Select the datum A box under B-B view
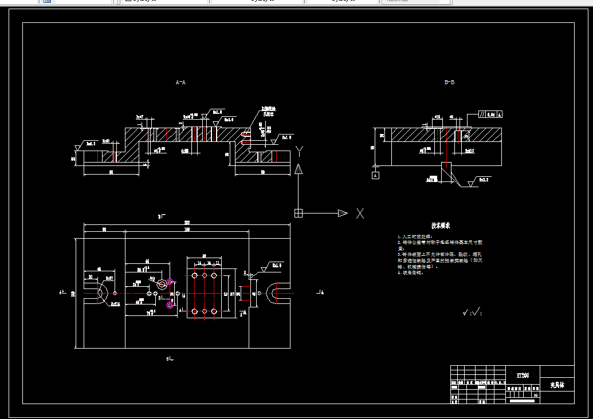The image size is (593, 419). click(375, 175)
